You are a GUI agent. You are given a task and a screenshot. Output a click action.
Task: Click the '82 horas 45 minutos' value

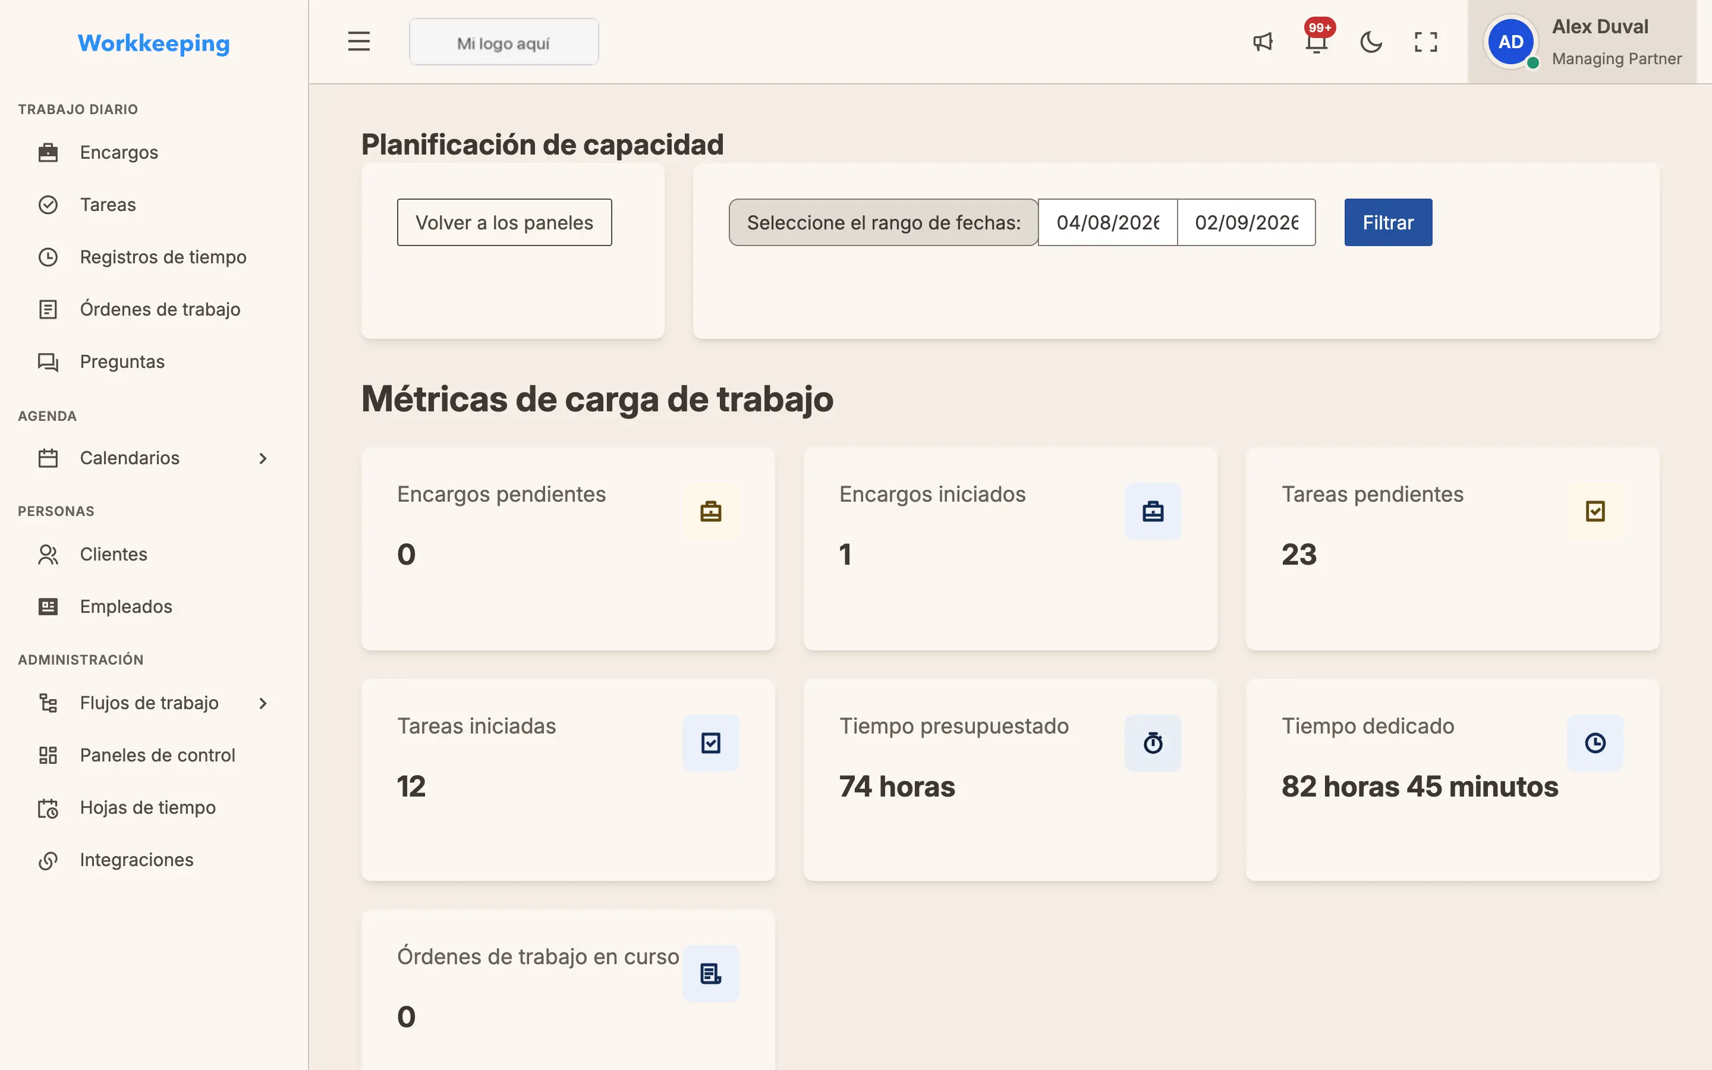pyautogui.click(x=1420, y=787)
